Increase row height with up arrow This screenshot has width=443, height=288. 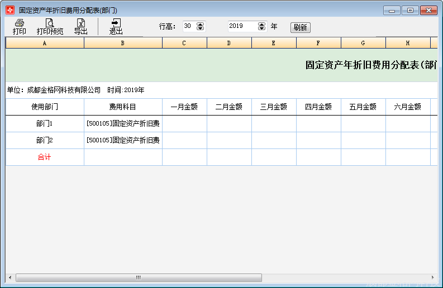pos(201,24)
